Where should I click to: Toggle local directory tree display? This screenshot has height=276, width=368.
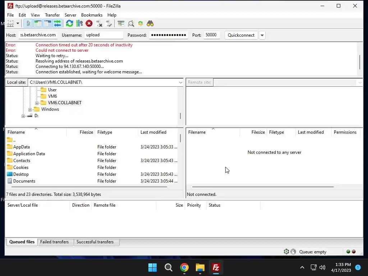coord(38,23)
